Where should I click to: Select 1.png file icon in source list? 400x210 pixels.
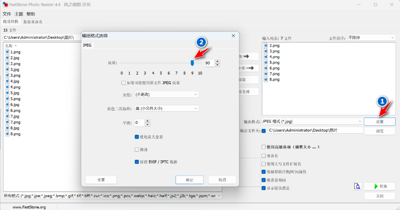click(7, 52)
